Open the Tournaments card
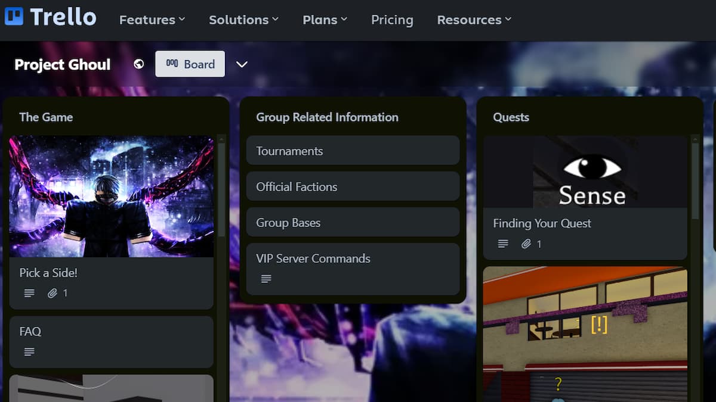The width and height of the screenshot is (716, 402). tap(352, 151)
